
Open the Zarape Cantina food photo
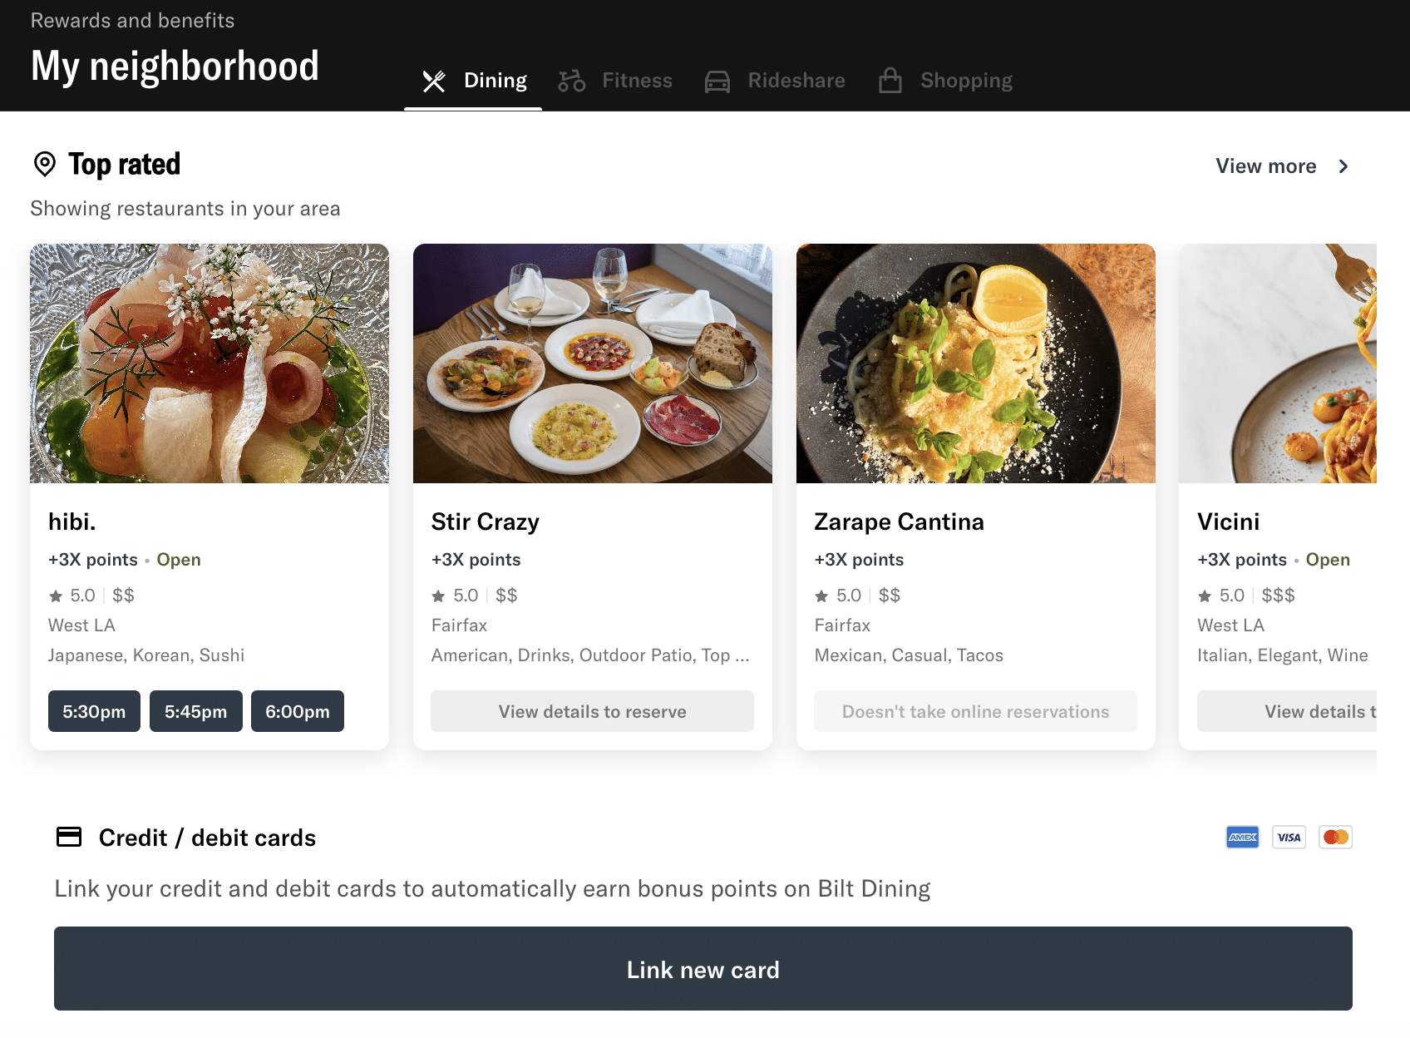[x=975, y=363]
